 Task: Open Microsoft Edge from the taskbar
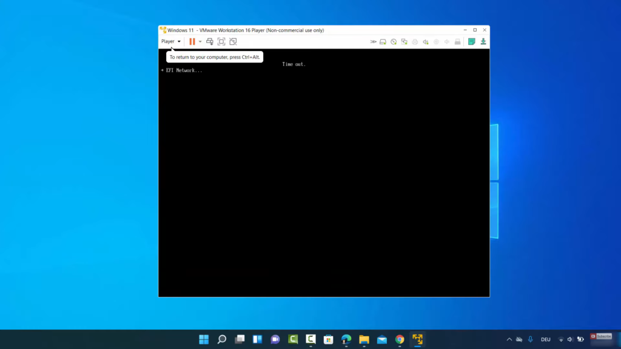pos(346,339)
